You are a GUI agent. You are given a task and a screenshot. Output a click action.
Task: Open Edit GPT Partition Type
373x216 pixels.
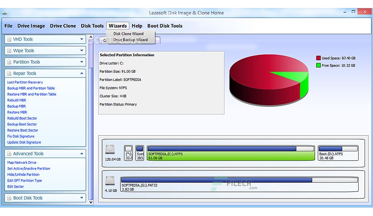[25, 181]
